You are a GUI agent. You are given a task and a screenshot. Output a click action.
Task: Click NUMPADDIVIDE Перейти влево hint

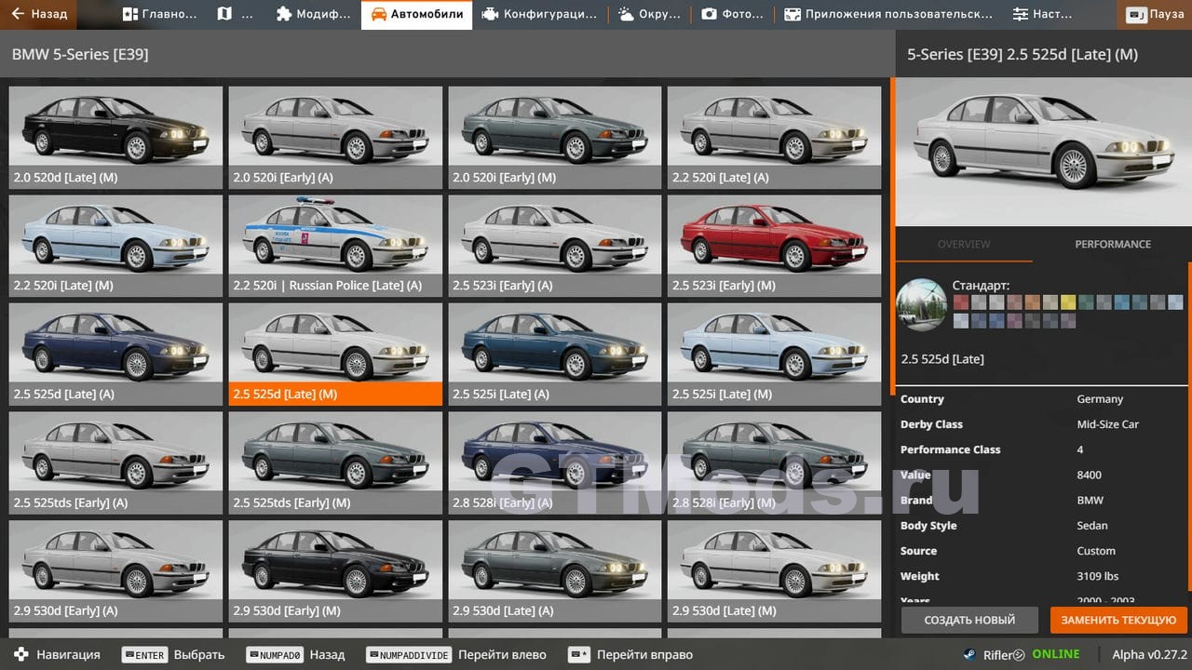[456, 654]
